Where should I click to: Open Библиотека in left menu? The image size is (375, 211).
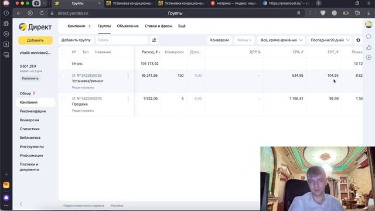tap(30, 138)
